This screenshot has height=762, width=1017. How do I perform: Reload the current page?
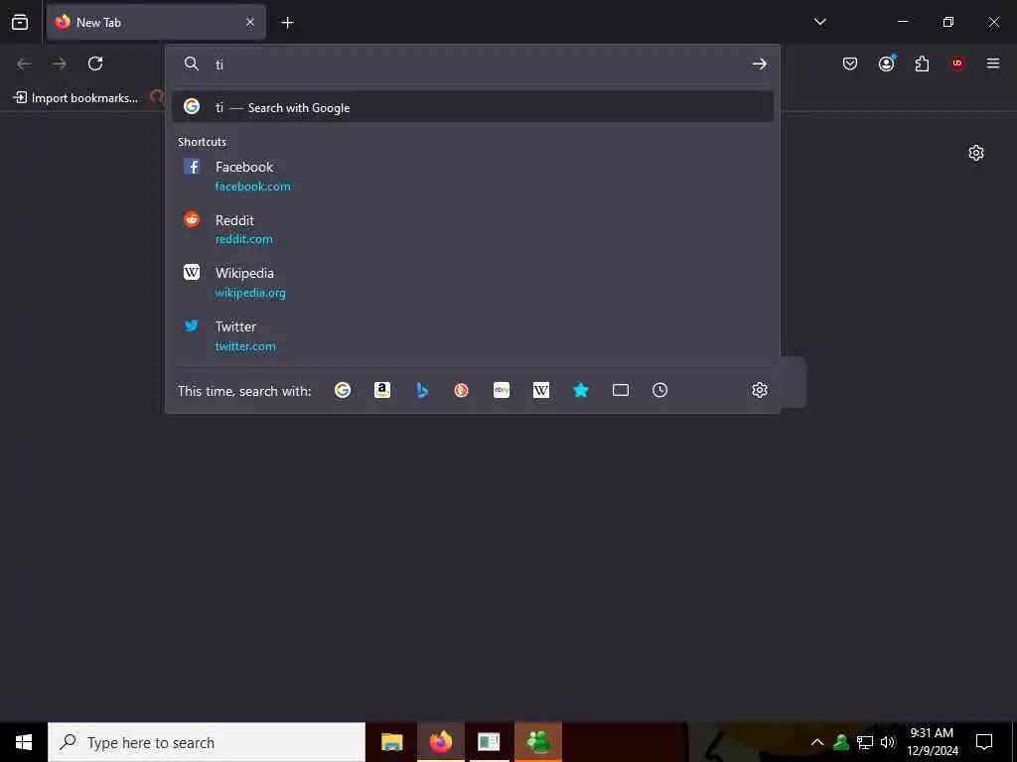[95, 63]
